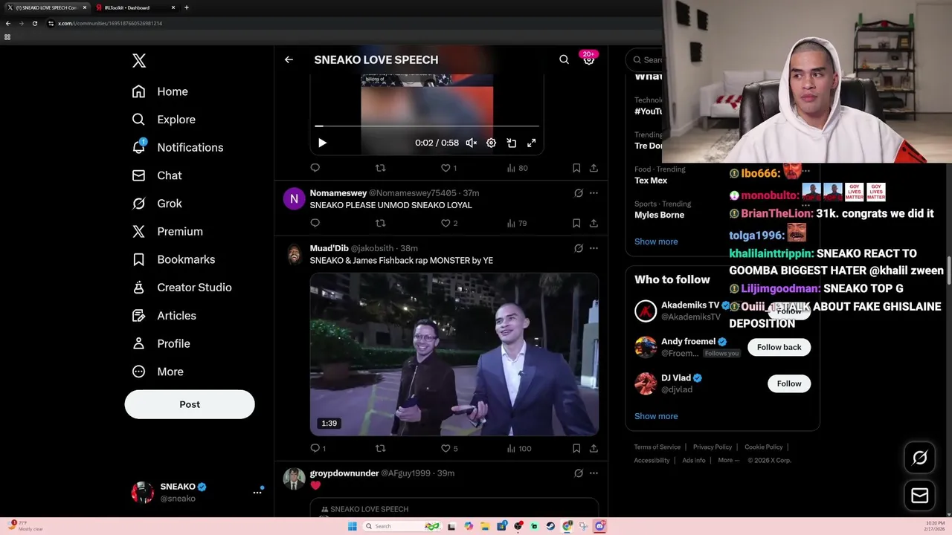Open Premium in sidebar
This screenshot has height=535, width=952.
167,231
